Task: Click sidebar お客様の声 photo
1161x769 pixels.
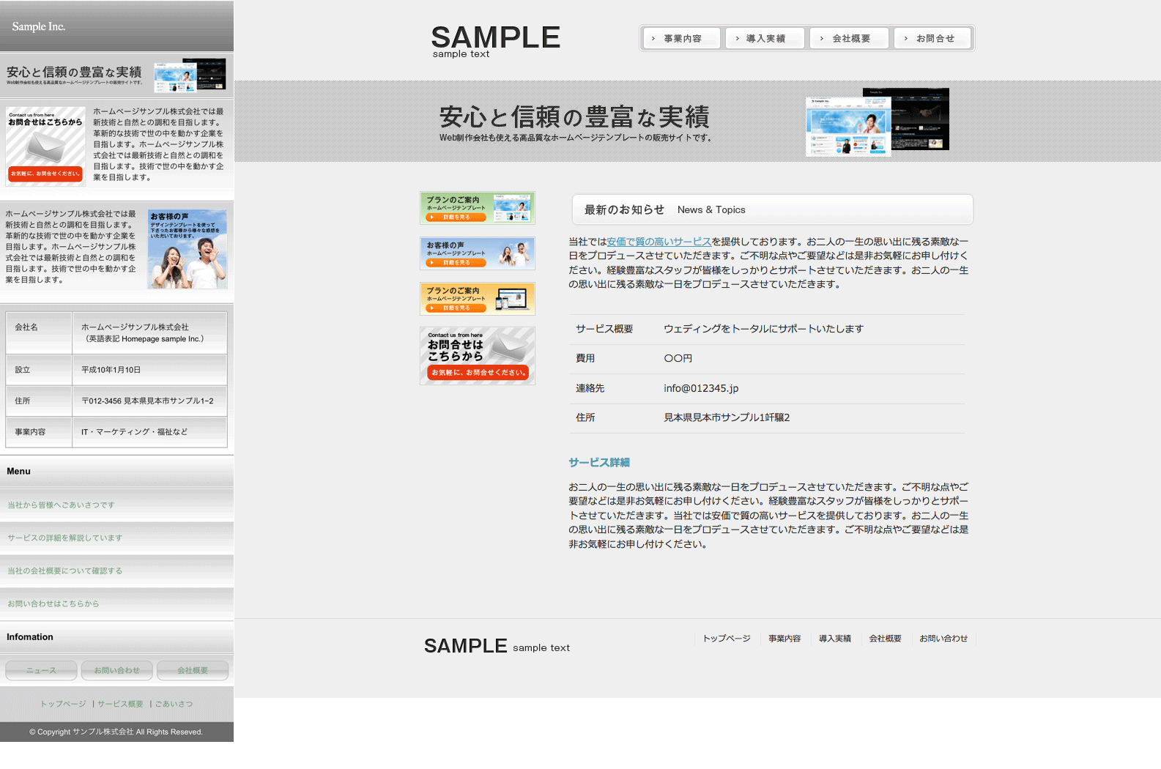Action: point(187,249)
